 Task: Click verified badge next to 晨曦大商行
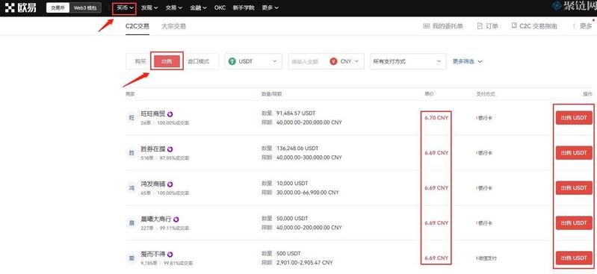(x=176, y=219)
